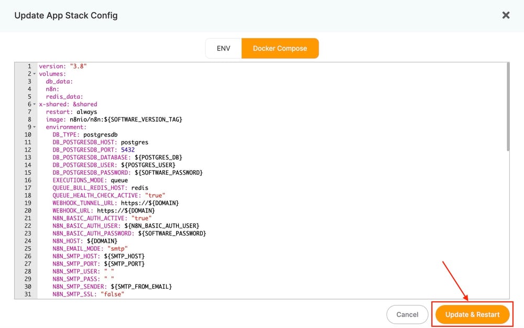Click the N8N_EMAIL_MODE "smtp" value

117,249
